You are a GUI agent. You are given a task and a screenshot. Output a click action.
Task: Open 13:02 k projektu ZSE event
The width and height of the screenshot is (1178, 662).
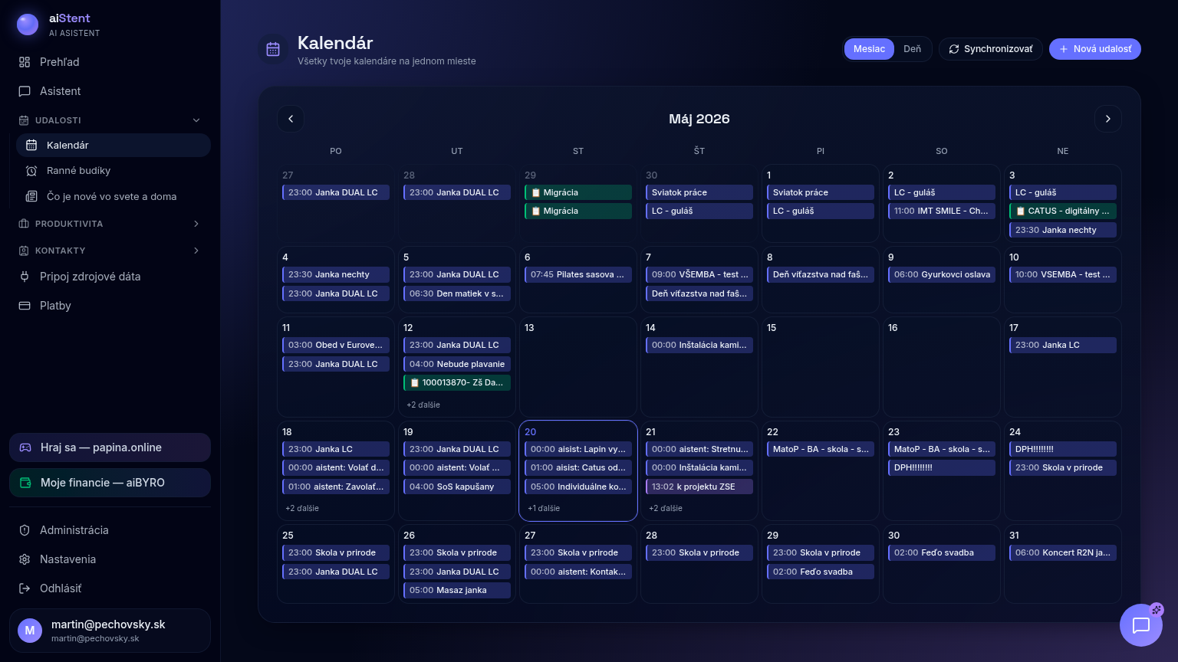click(699, 487)
